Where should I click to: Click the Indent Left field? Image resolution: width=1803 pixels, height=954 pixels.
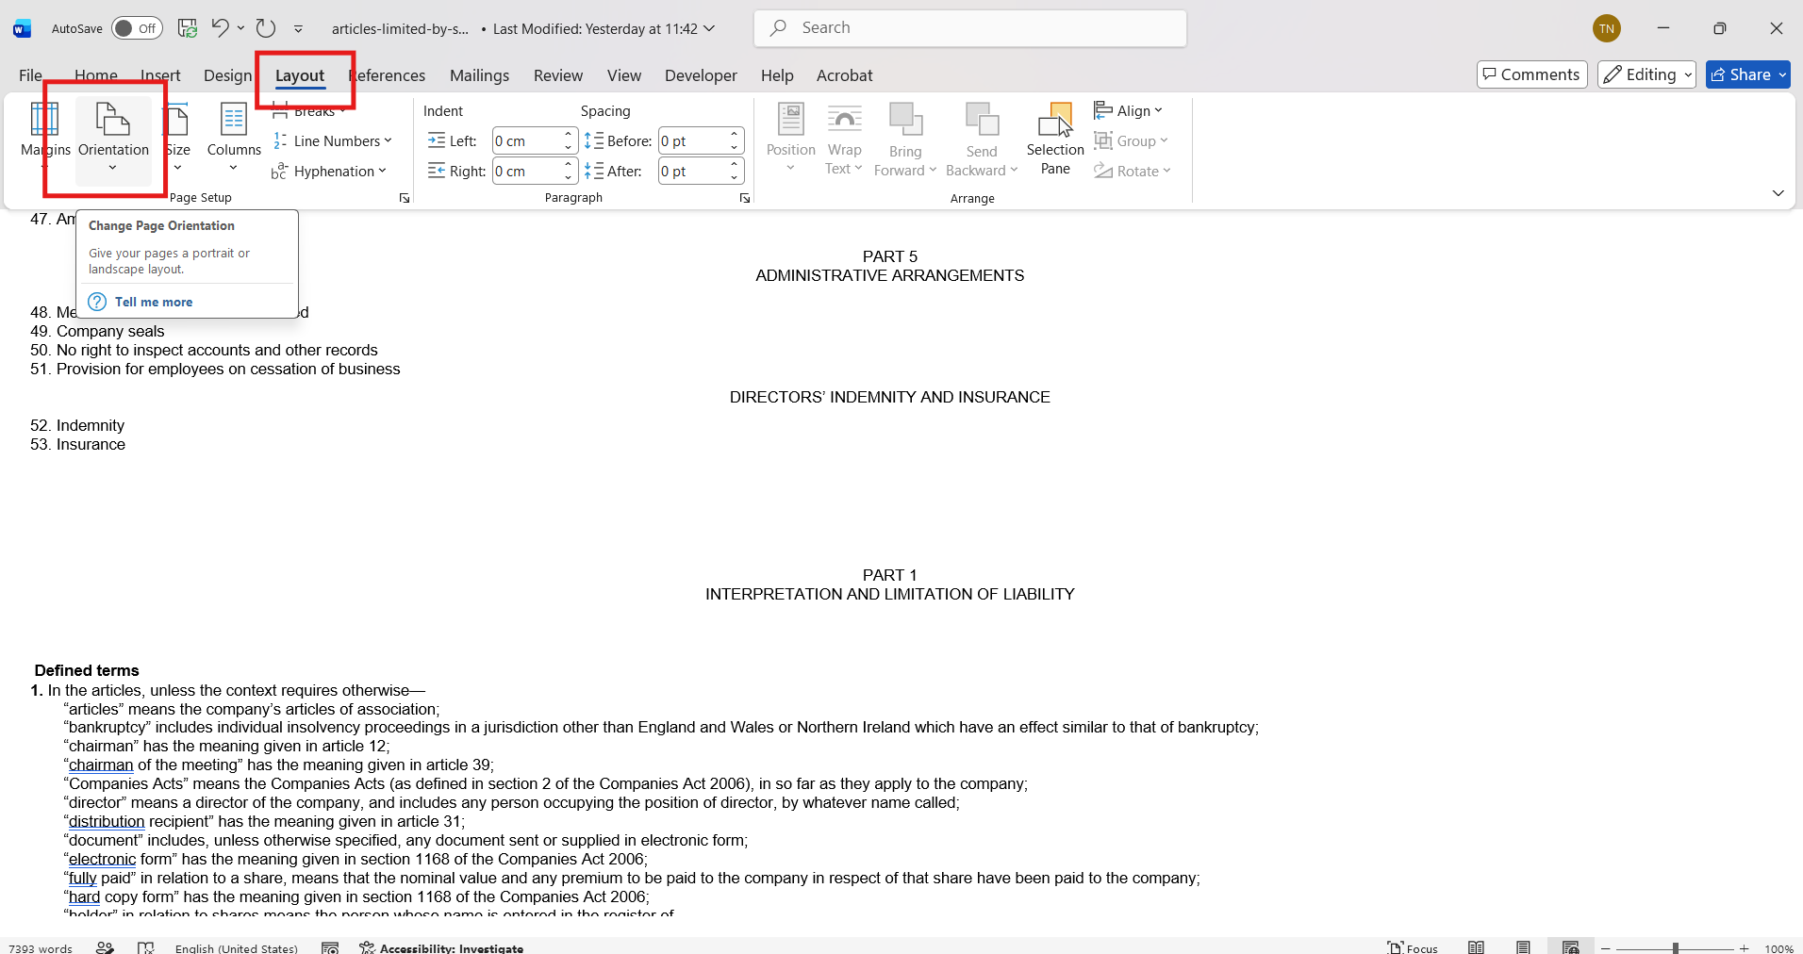[x=526, y=141]
